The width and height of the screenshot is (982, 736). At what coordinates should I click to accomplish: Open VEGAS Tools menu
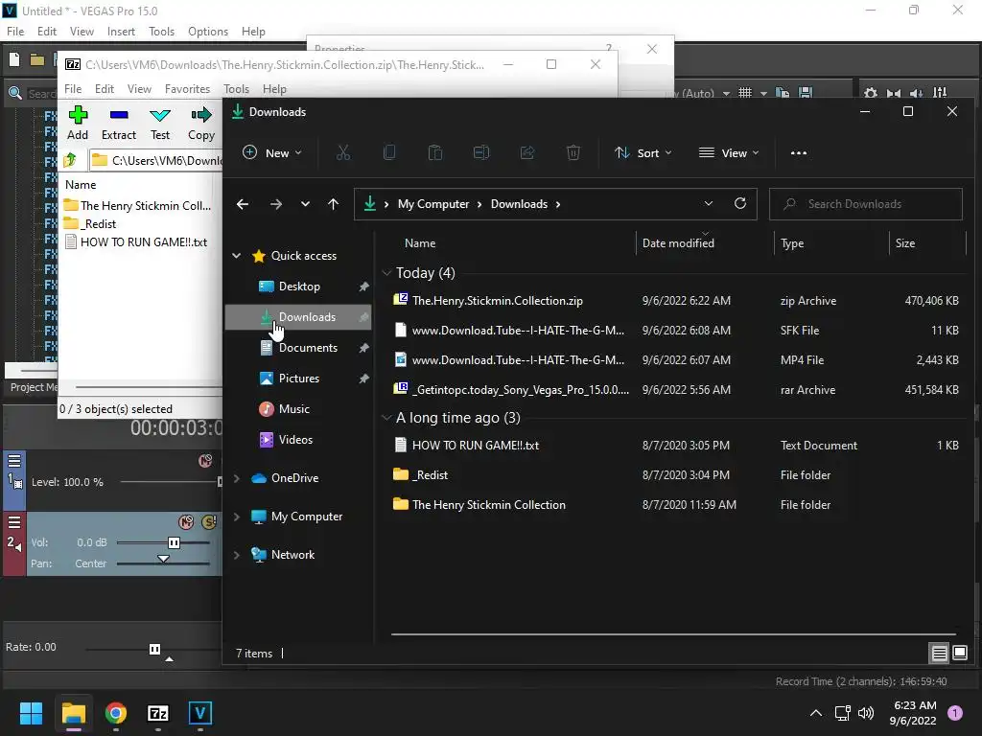coord(161,32)
